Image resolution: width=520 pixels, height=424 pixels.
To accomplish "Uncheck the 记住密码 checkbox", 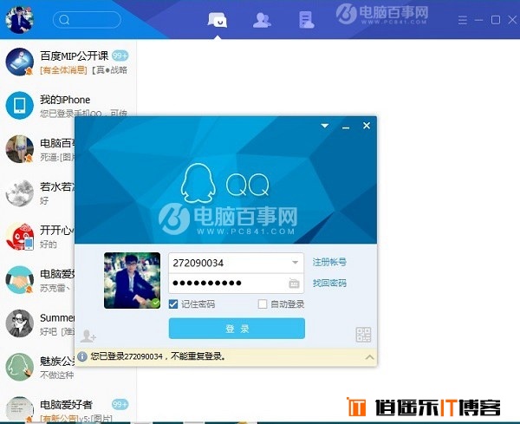I will [173, 303].
